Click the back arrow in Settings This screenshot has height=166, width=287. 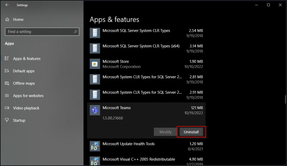7,5
